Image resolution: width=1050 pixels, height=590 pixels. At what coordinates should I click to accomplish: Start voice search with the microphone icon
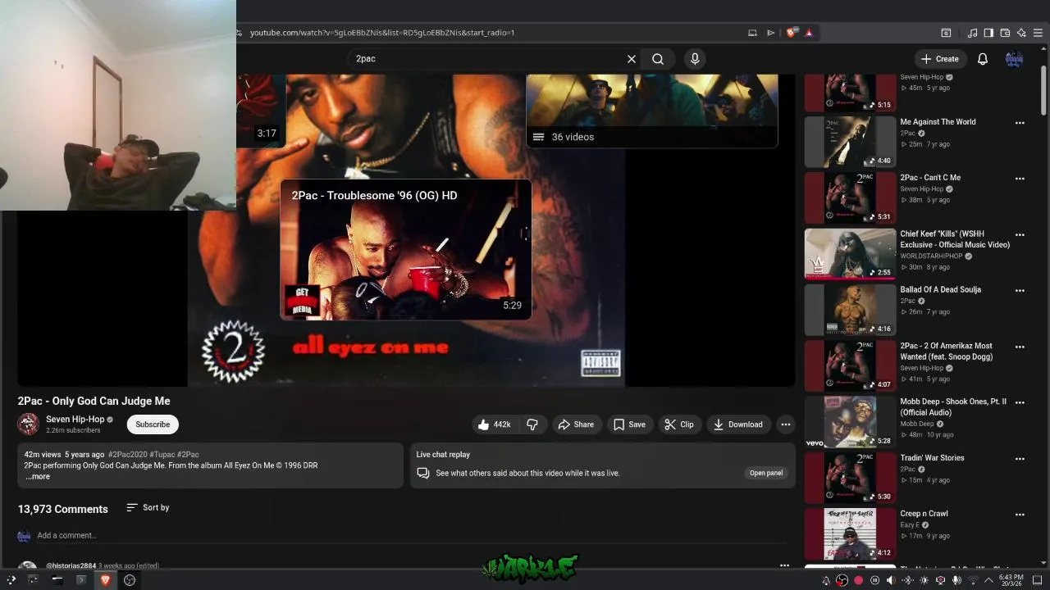click(x=695, y=59)
